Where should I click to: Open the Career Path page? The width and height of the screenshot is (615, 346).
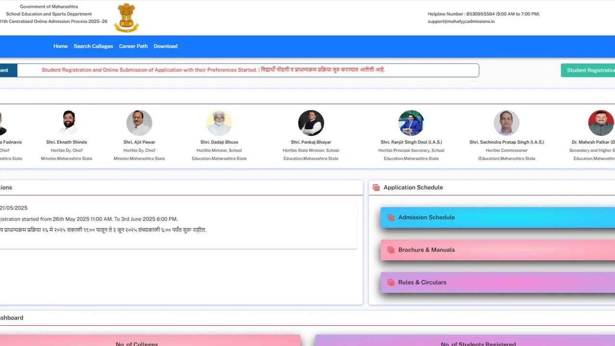pos(133,46)
